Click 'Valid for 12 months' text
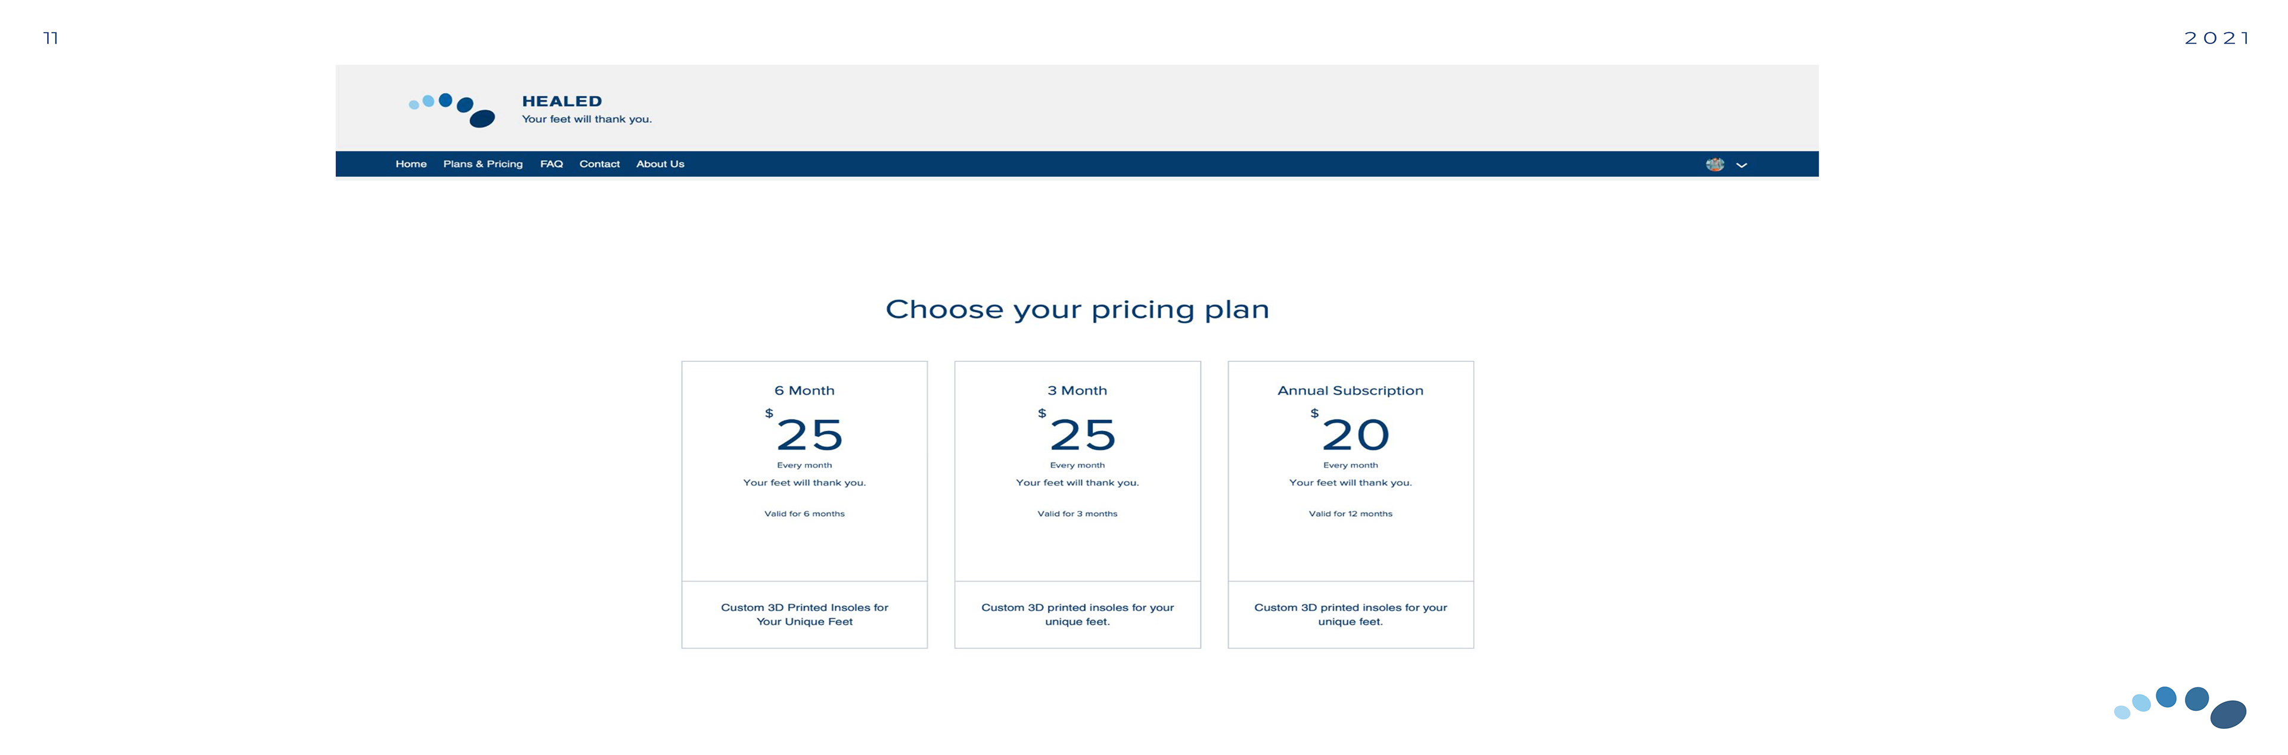 (1350, 514)
